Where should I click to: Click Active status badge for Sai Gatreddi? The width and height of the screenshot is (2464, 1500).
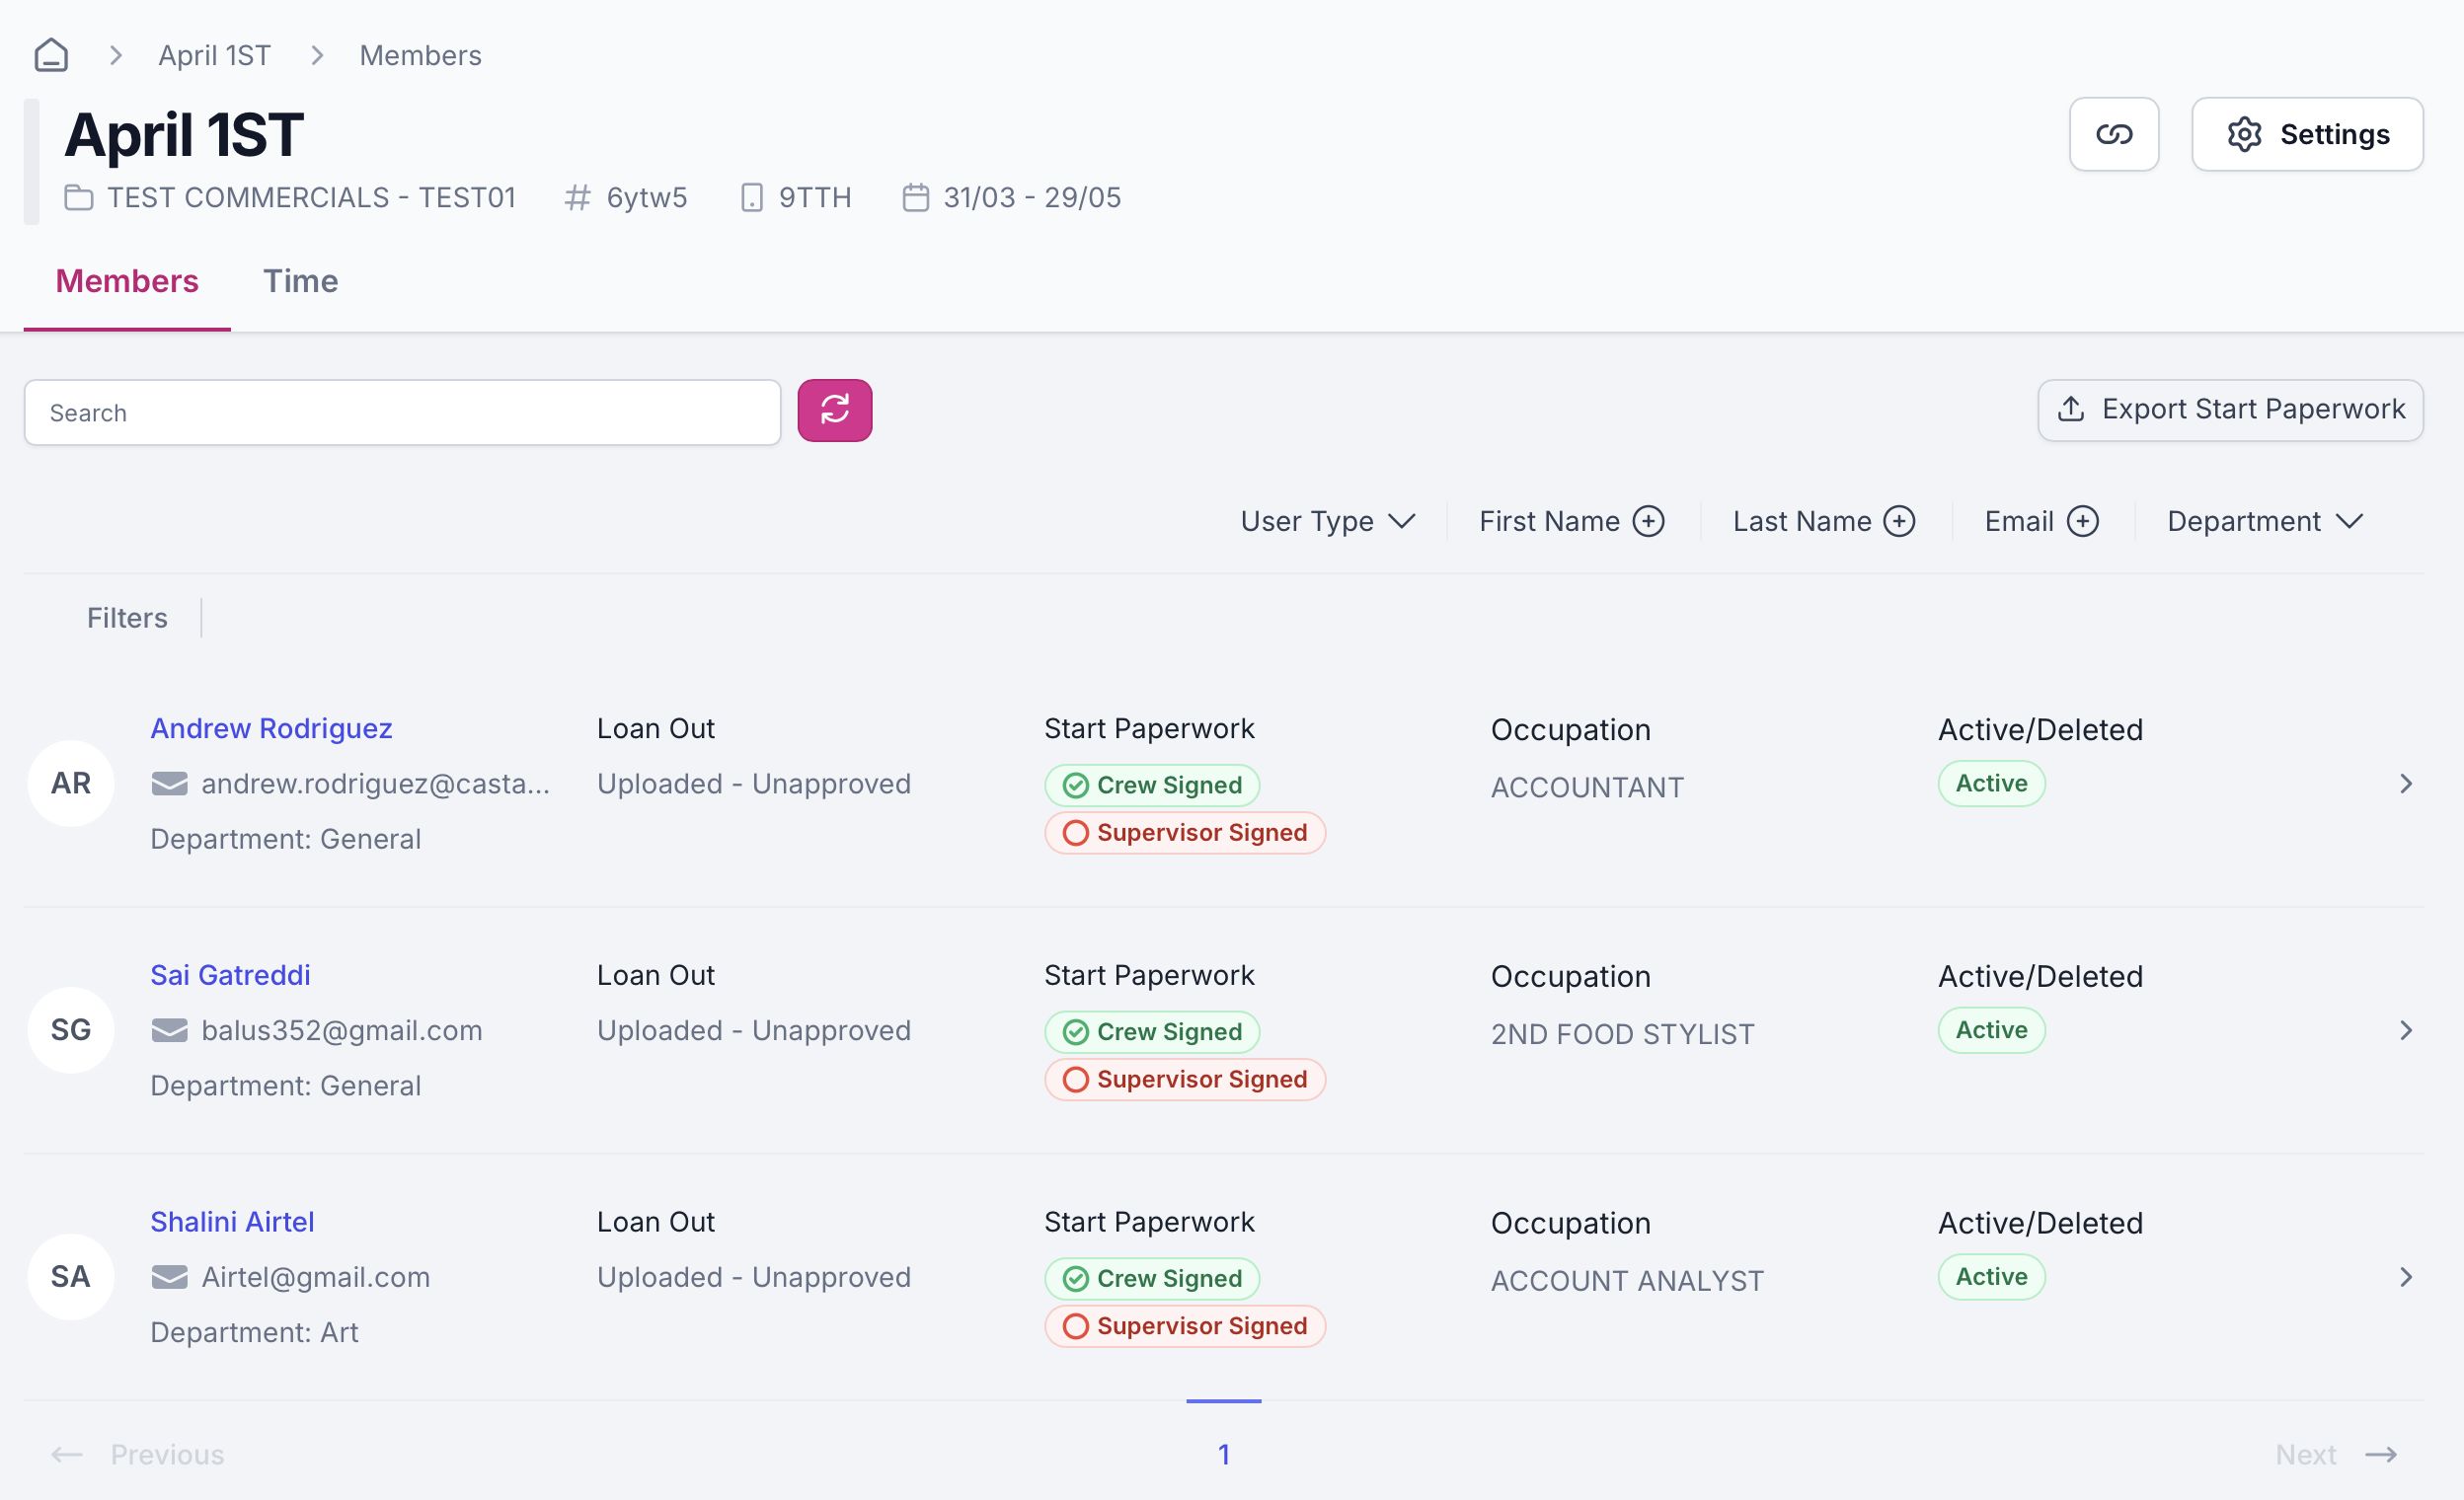[x=1991, y=1030]
